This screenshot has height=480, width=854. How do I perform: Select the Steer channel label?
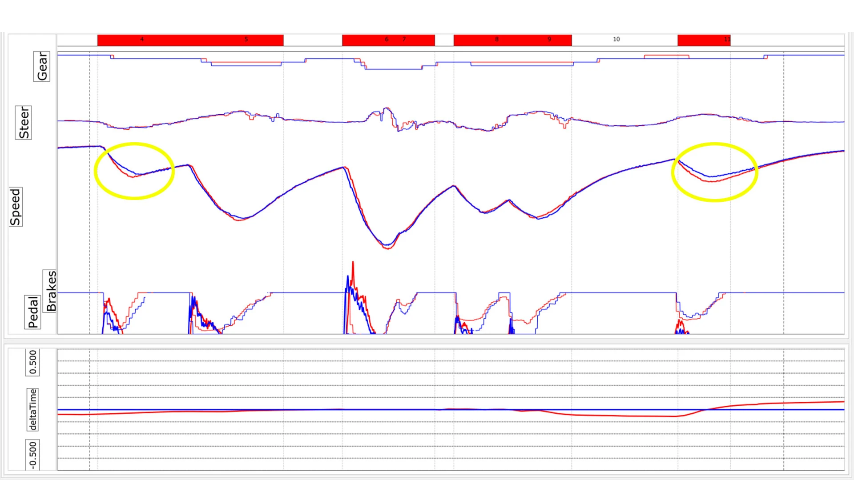(x=24, y=123)
